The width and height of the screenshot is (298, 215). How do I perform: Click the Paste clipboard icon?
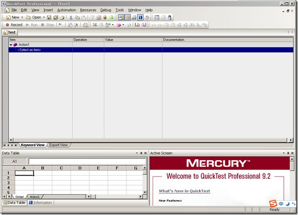pos(83,17)
